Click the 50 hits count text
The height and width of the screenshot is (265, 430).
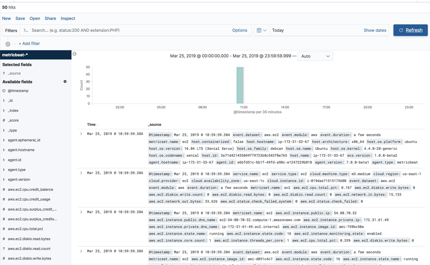point(9,7)
